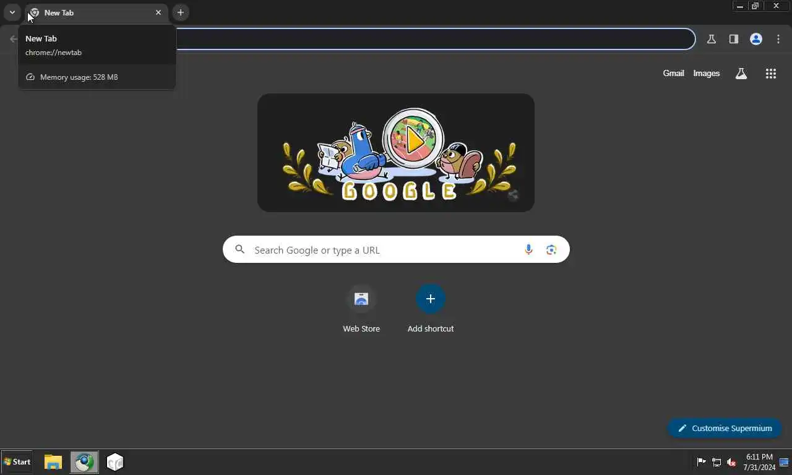The image size is (792, 475).
Task: Play the Google Doodle animation
Action: tap(413, 140)
